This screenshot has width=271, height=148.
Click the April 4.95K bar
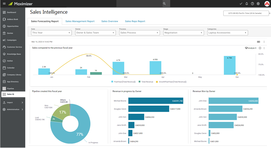(155, 68)
